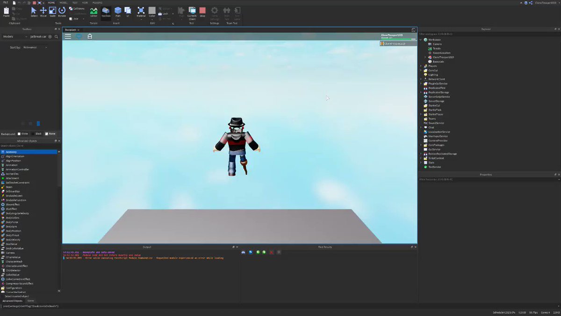
Task: Expand the CorePackages node
Action: [x=420, y=145]
